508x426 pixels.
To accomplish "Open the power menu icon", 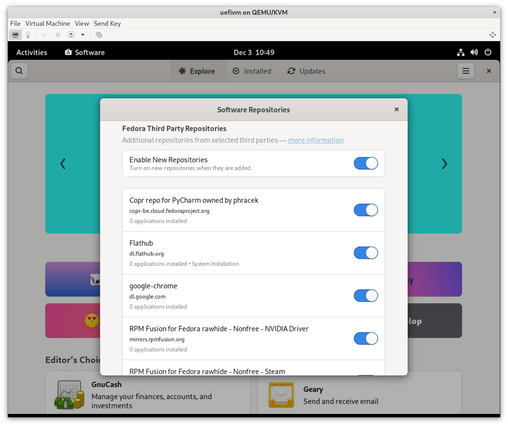I will 488,52.
